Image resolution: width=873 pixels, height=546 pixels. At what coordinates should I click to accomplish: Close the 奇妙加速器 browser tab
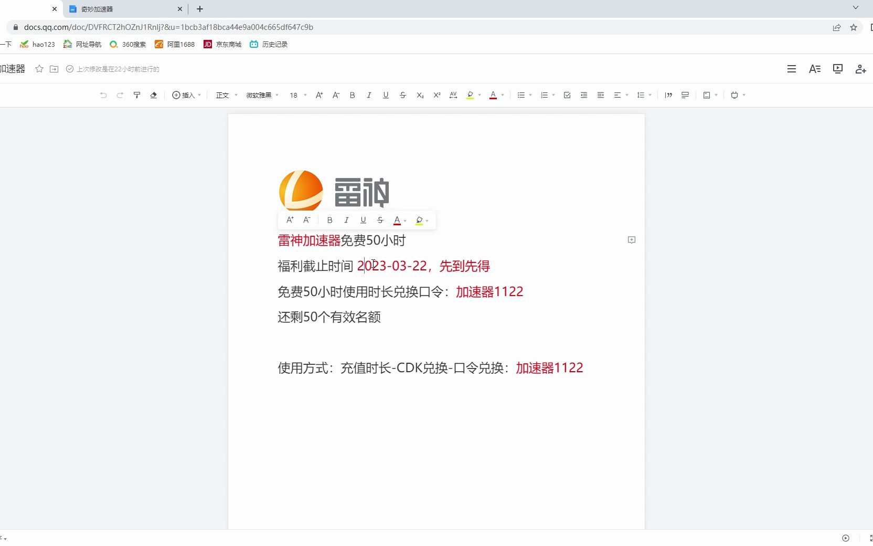tap(180, 9)
